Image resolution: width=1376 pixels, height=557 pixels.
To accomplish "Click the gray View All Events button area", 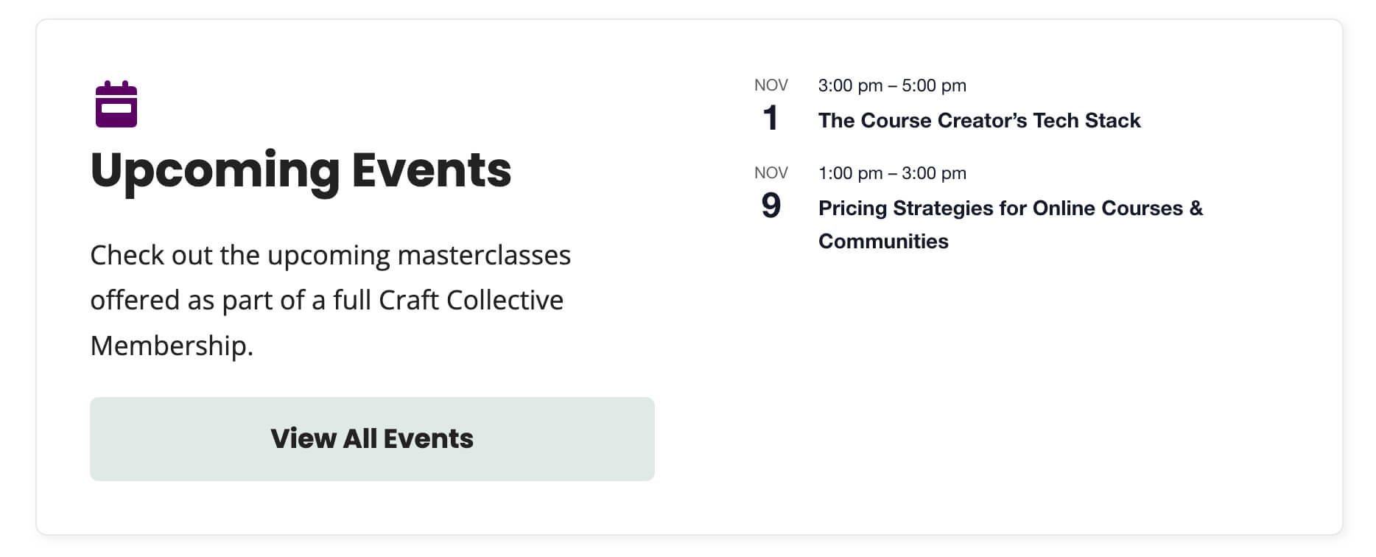I will coord(373,438).
